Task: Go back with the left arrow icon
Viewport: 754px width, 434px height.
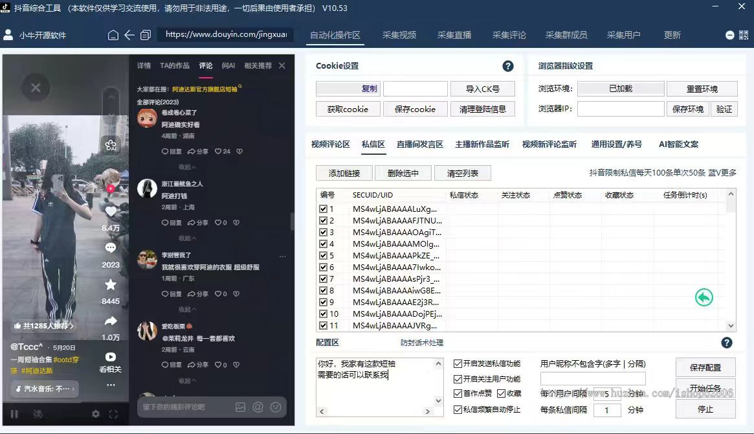Action: pyautogui.click(x=129, y=34)
